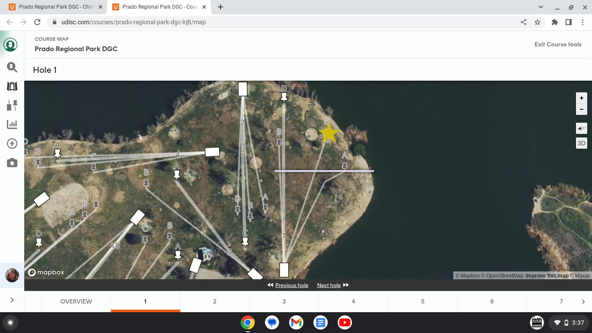Zoom out on the map
The height and width of the screenshot is (333, 592).
point(582,109)
